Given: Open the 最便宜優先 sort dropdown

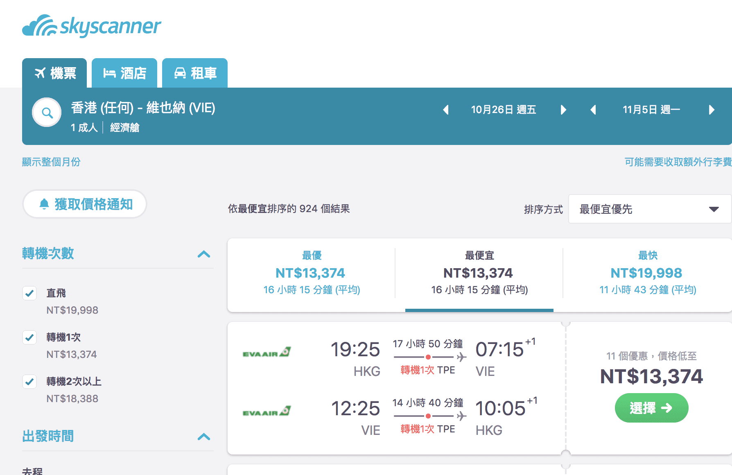Looking at the screenshot, I should (650, 209).
